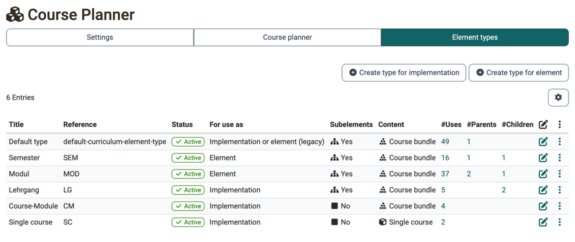Edit the Default type row
The width and height of the screenshot is (575, 242).
coord(543,141)
